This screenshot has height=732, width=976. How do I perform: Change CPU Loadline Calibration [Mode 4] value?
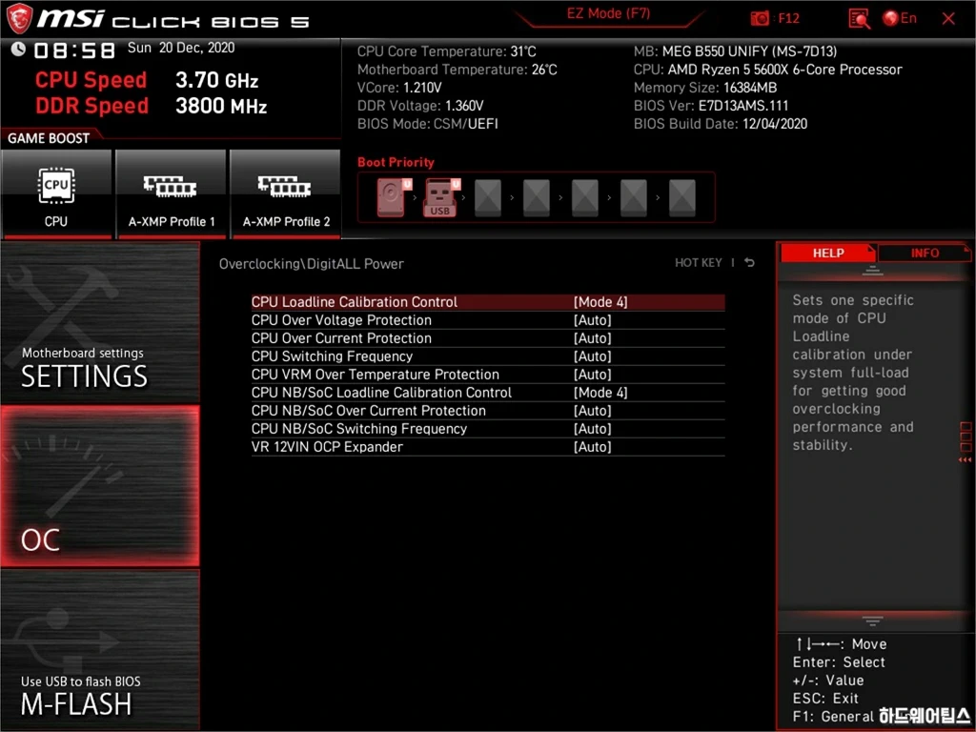[x=600, y=302]
